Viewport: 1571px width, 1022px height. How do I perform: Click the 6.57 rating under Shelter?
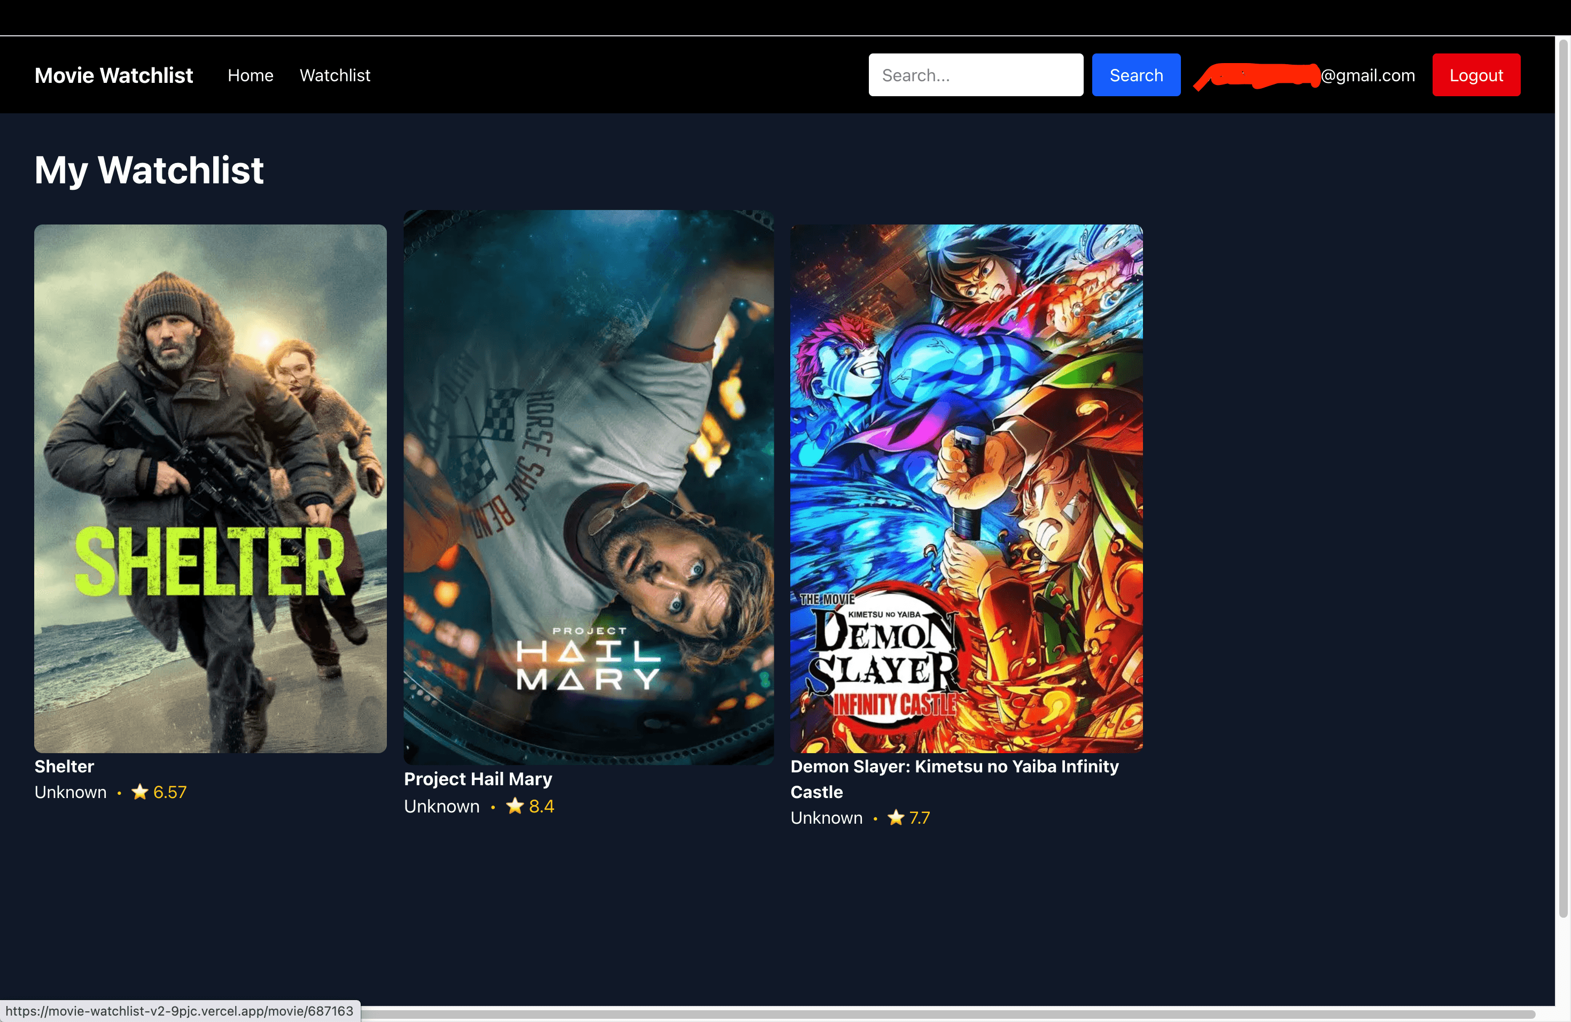coord(169,792)
